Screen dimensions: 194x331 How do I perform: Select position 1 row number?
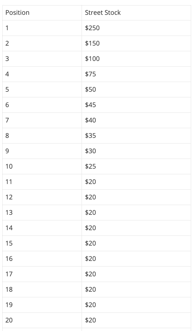[42, 28]
